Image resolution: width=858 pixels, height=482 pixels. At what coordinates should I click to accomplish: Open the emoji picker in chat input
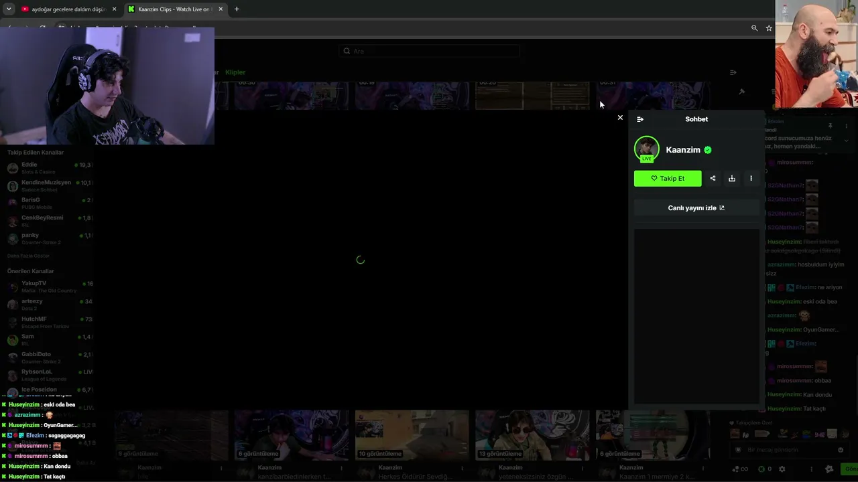coord(841,450)
